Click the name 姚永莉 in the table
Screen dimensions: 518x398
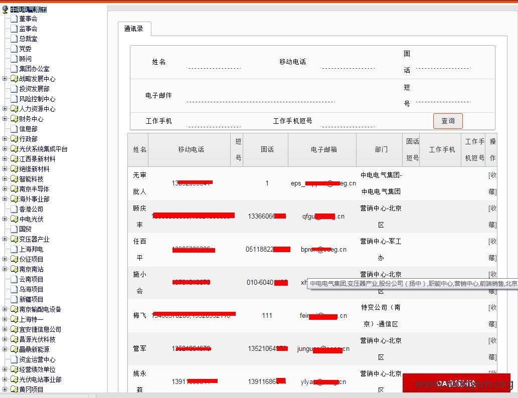[139, 381]
